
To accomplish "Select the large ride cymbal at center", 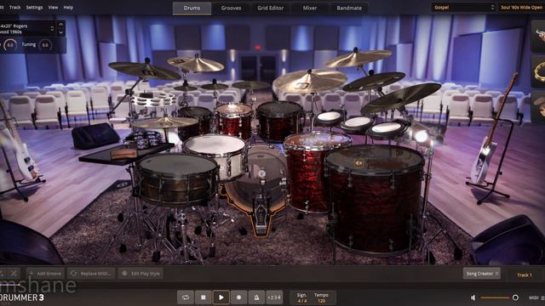I will pos(309,81).
